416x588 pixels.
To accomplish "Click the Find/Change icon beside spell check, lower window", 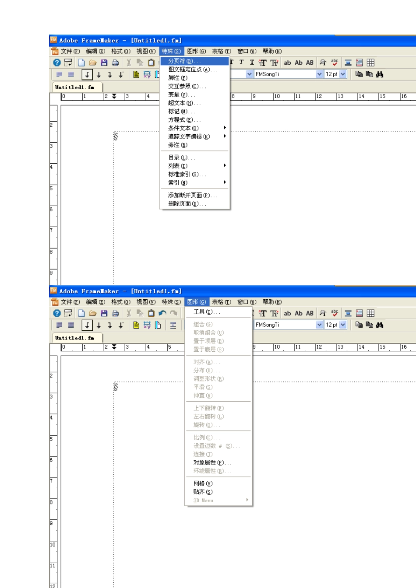I will coord(323,313).
